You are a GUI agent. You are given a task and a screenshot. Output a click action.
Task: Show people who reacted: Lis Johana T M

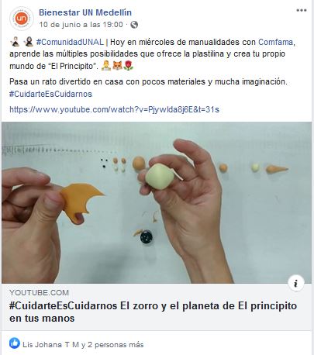[83, 345]
